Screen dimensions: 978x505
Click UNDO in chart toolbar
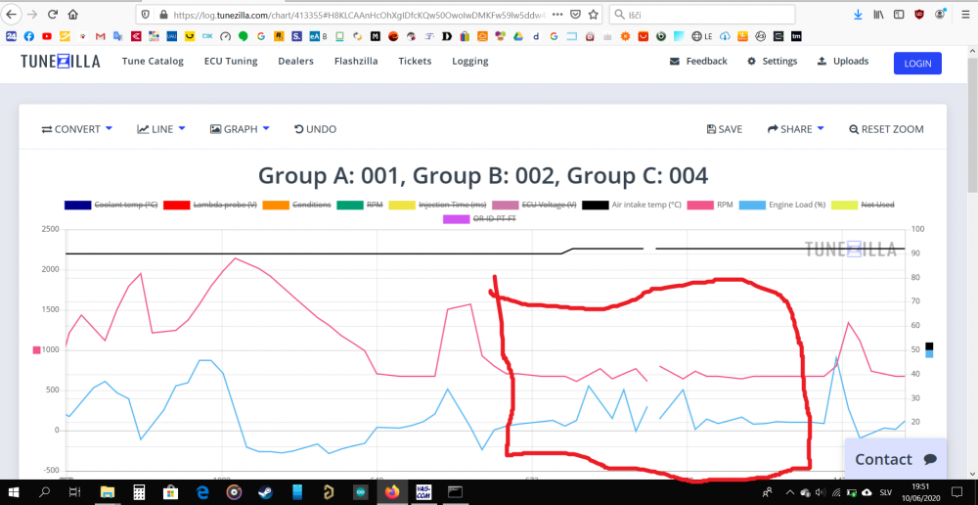click(315, 129)
